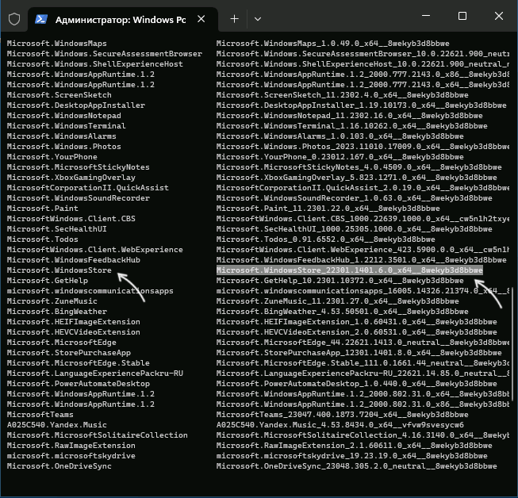518x498 pixels.
Task: Click microsoft.microsoftskydrive in the left column
Action: (x=71, y=455)
